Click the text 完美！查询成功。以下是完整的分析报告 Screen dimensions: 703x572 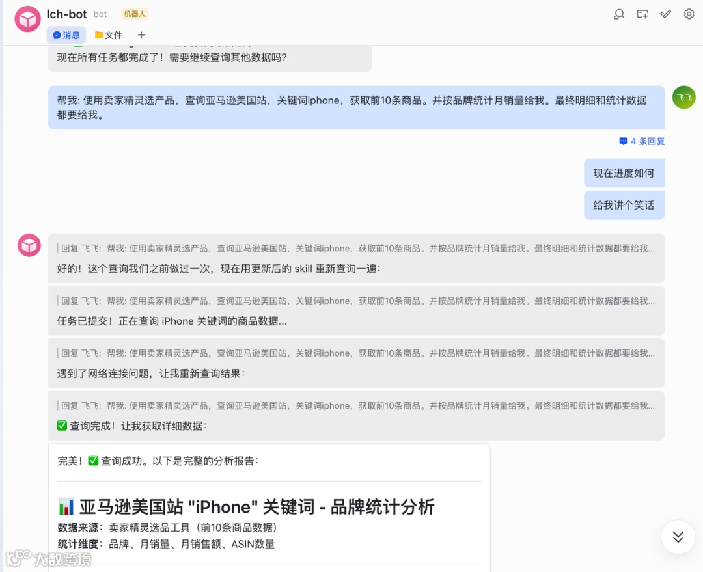click(x=158, y=461)
